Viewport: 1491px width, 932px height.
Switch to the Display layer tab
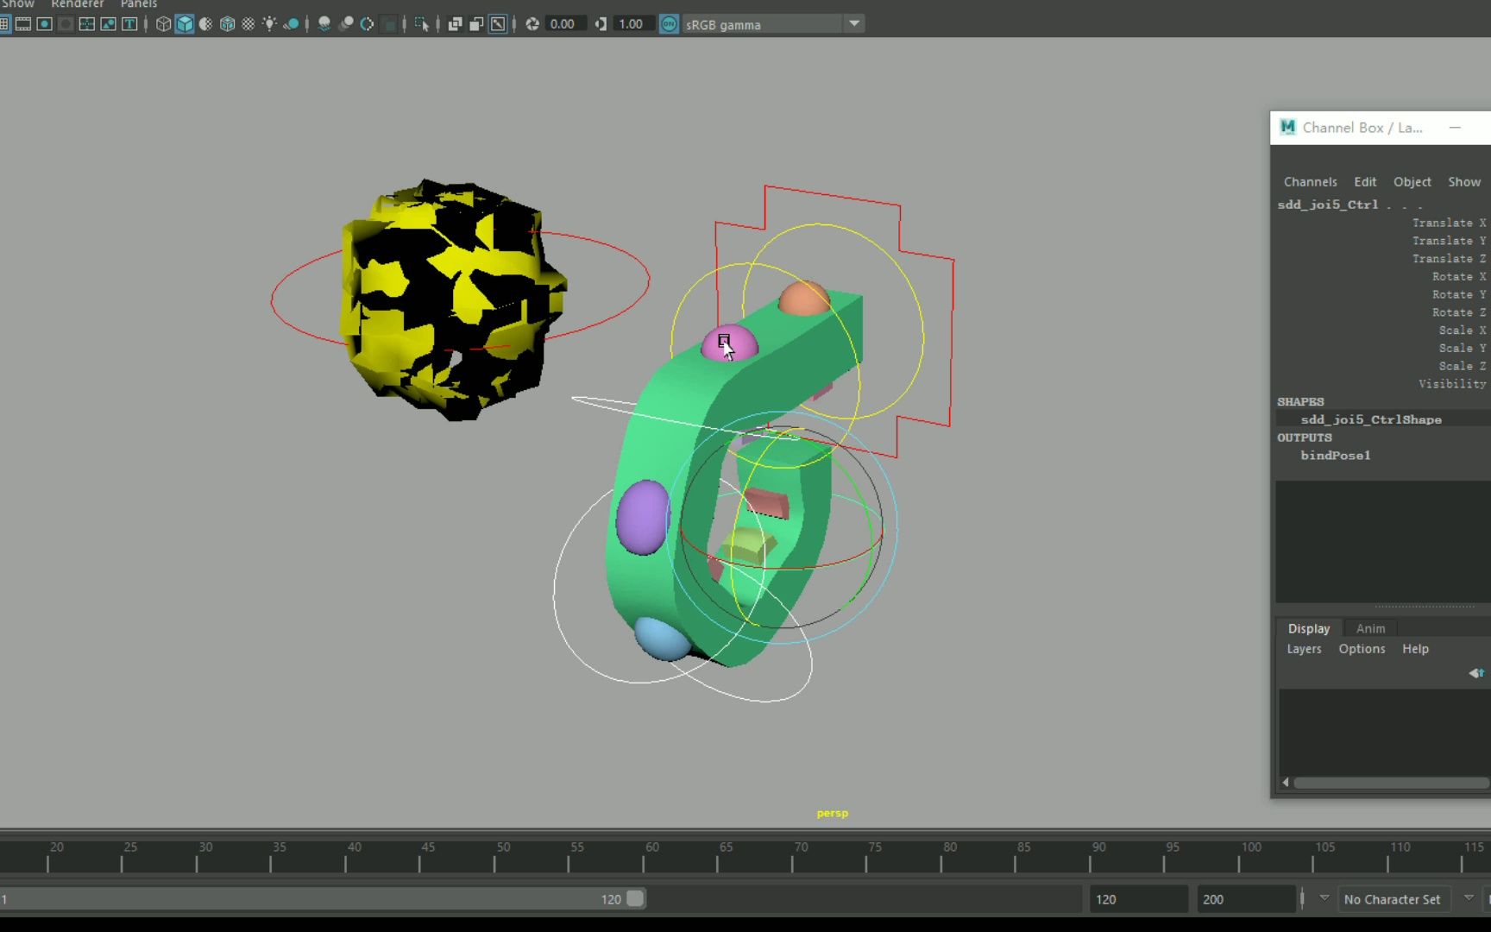point(1309,628)
